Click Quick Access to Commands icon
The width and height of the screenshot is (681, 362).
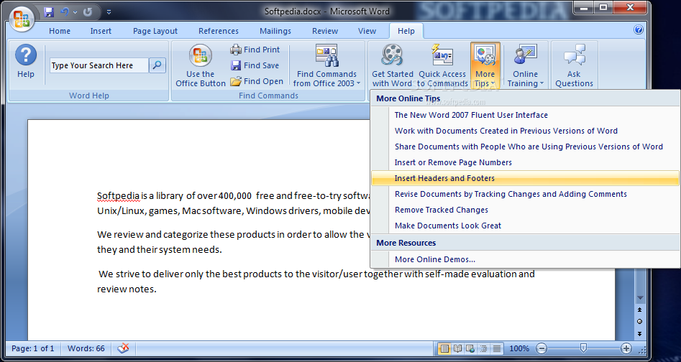pyautogui.click(x=442, y=65)
